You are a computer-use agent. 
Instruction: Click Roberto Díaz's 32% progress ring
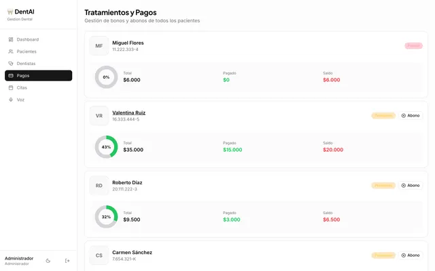(106, 217)
